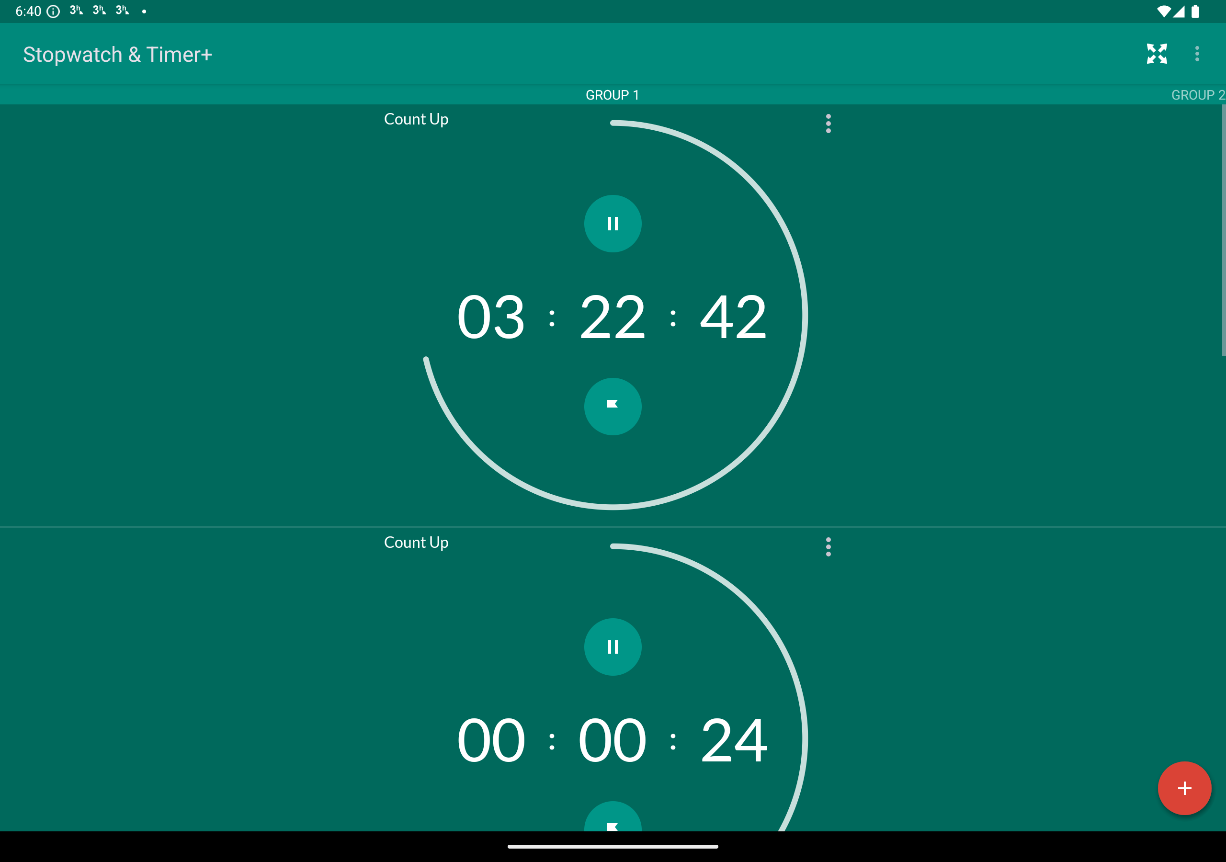Tap the 22 minutes value of first stopwatch
Screen dimensions: 1226x862
coord(613,317)
